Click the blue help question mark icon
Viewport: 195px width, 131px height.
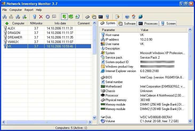127,17
